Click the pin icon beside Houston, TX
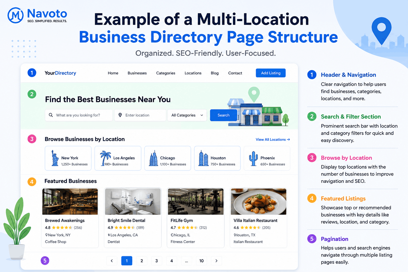 235,235
